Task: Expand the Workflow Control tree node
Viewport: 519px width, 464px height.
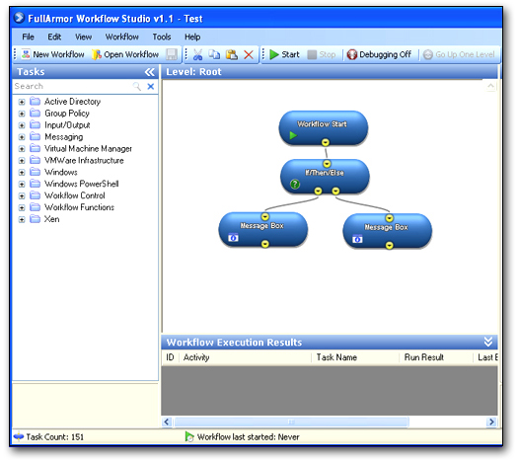Action: click(x=22, y=195)
